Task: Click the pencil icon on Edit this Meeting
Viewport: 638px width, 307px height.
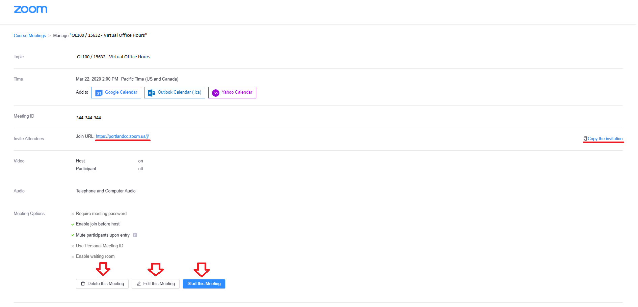Action: [138, 283]
